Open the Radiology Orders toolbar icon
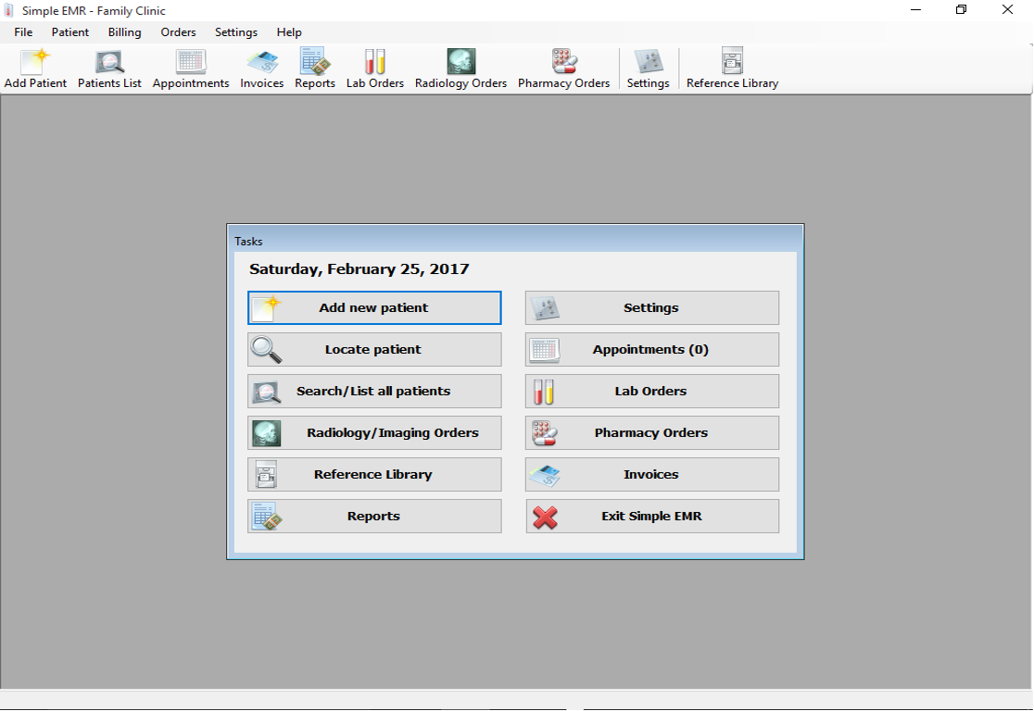 point(460,67)
